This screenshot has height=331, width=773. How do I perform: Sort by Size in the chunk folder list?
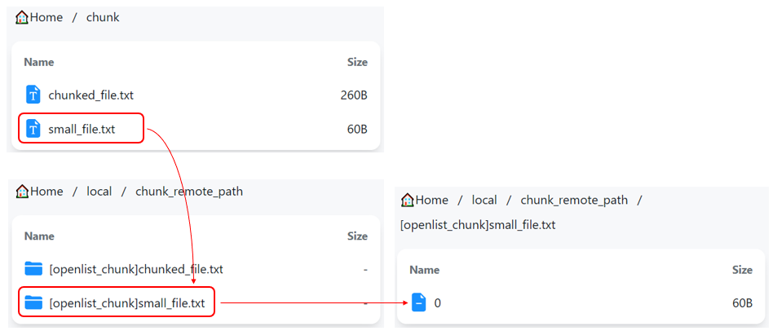[357, 62]
